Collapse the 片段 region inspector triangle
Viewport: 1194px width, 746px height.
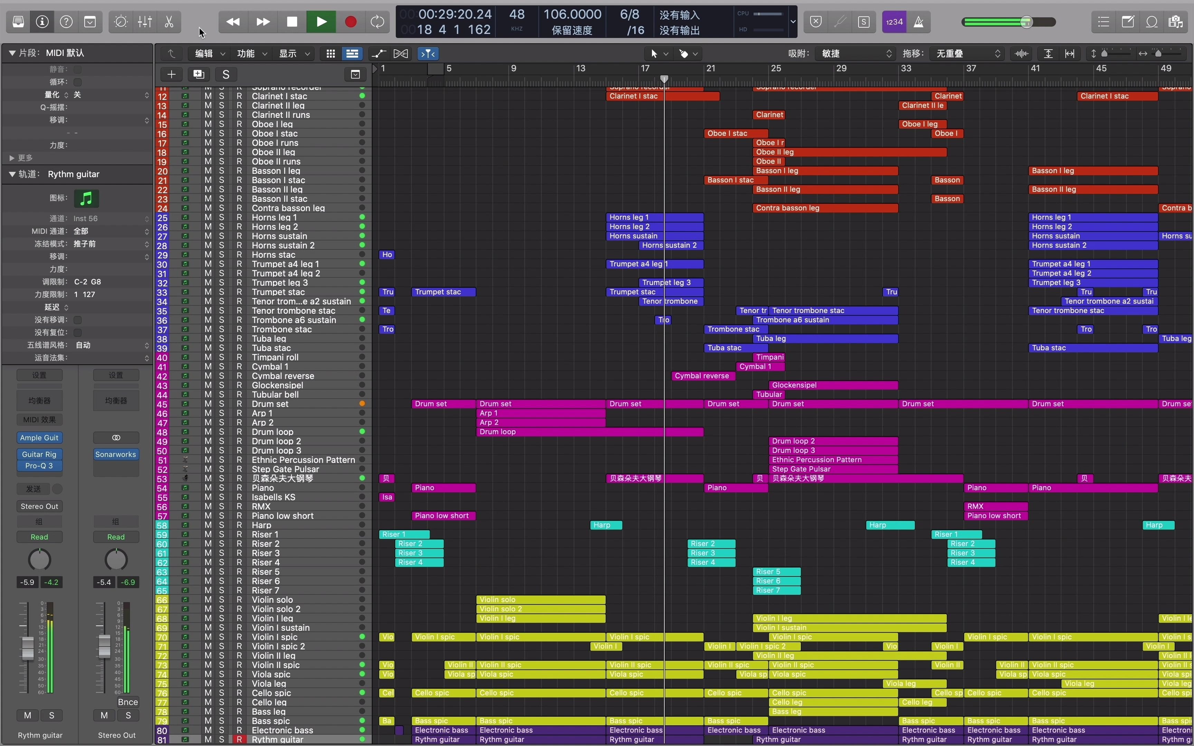point(12,53)
